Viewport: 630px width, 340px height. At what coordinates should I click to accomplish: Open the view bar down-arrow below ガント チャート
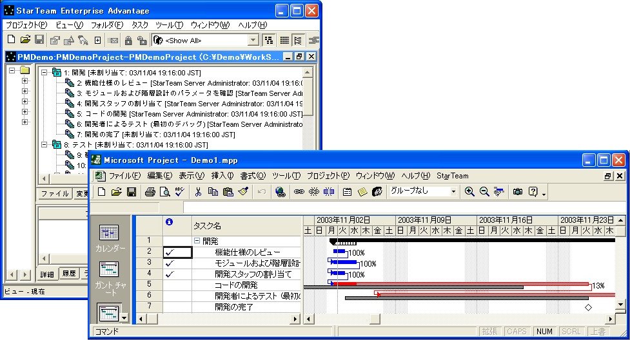(x=124, y=318)
